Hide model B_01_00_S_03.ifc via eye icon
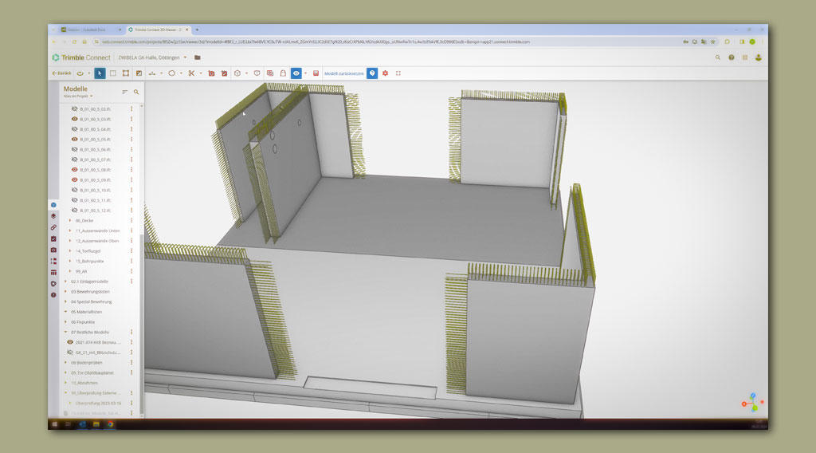 (x=75, y=119)
